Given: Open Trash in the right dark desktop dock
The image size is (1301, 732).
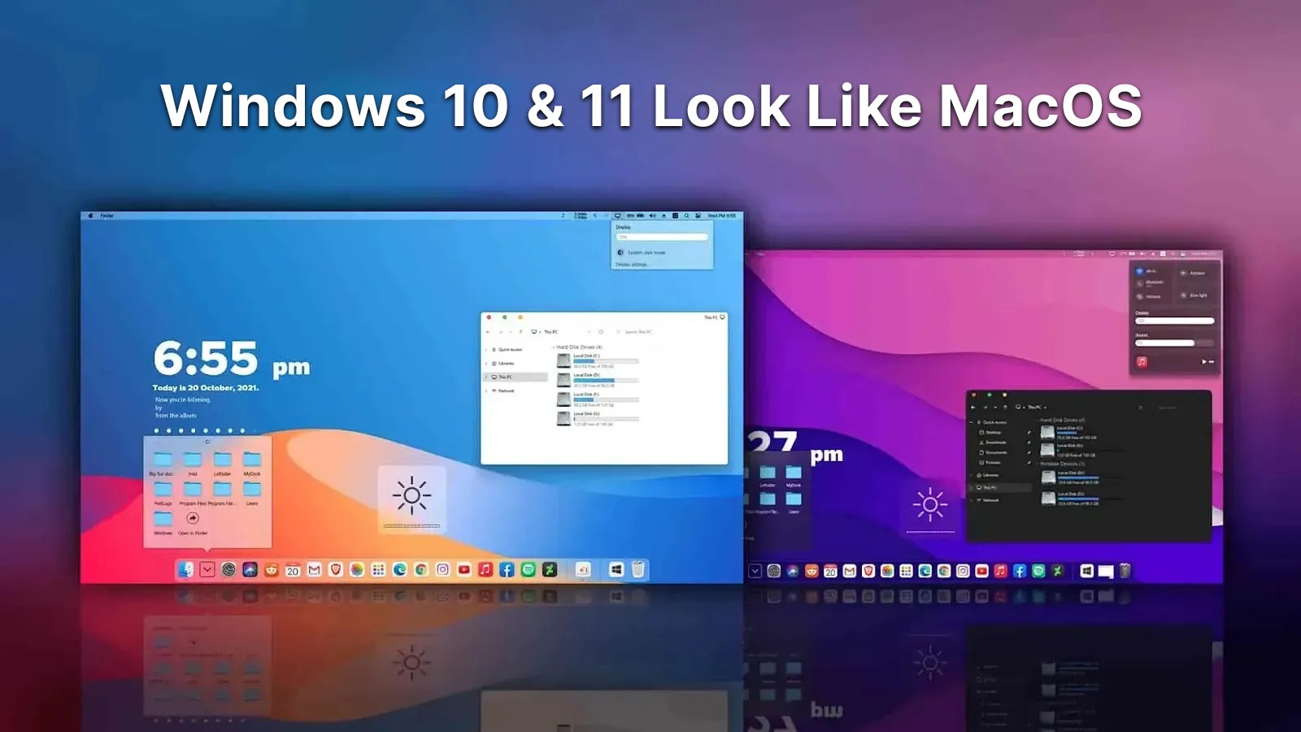Looking at the screenshot, I should pyautogui.click(x=1125, y=571).
